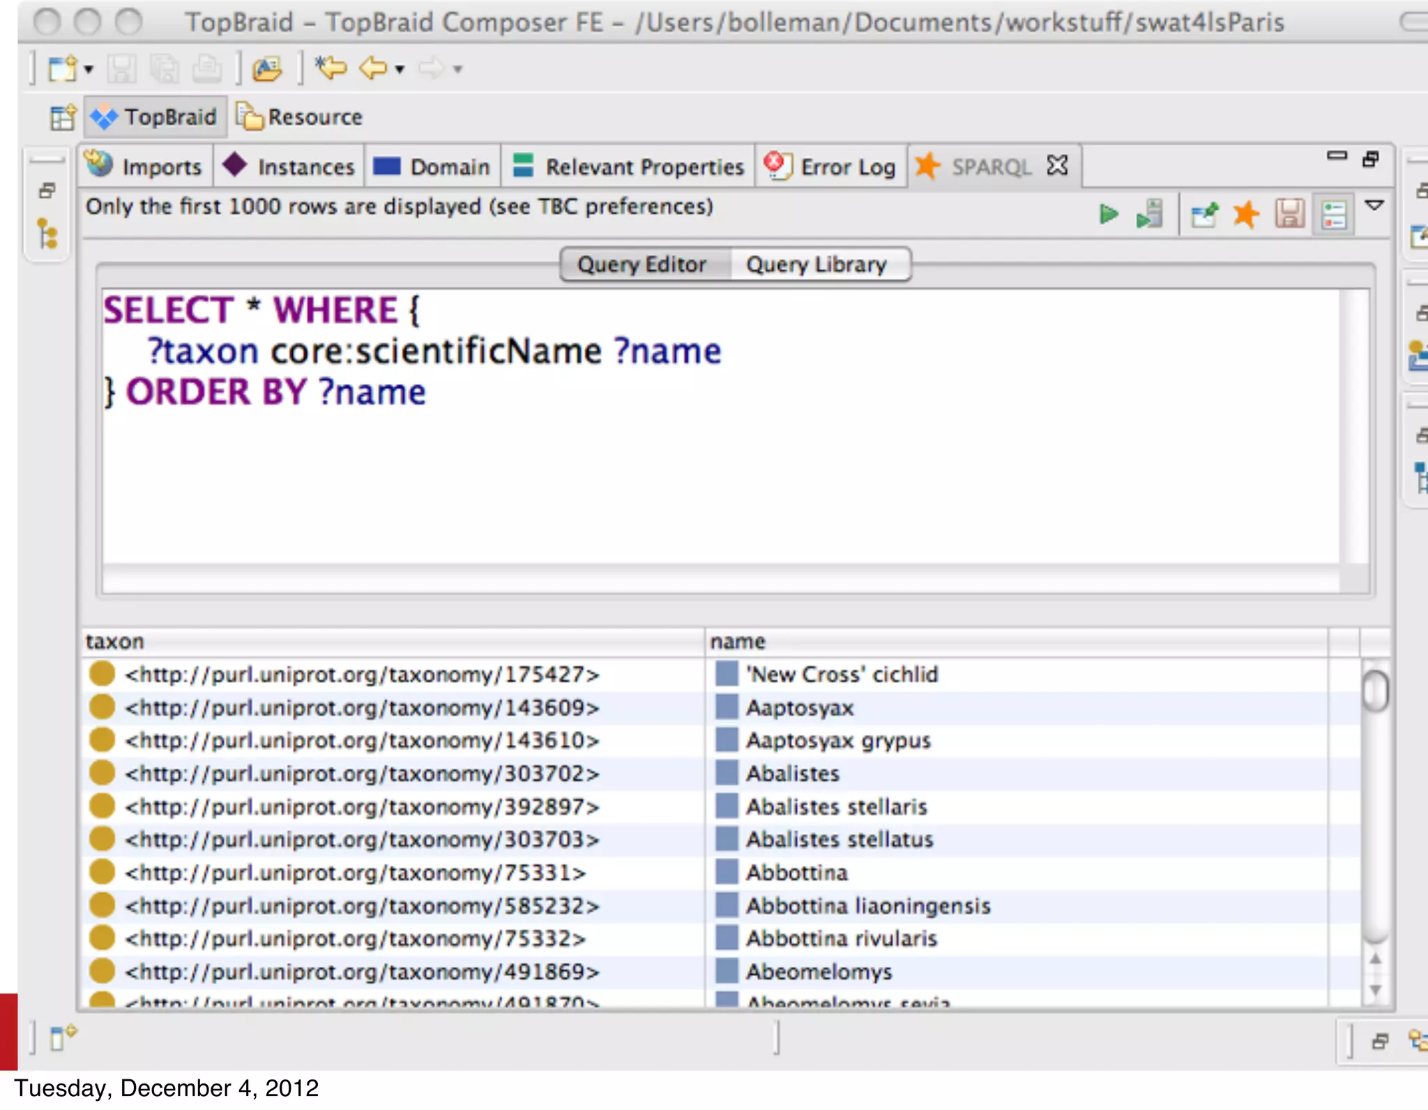
Task: Switch to the Error Log tab
Action: (833, 167)
